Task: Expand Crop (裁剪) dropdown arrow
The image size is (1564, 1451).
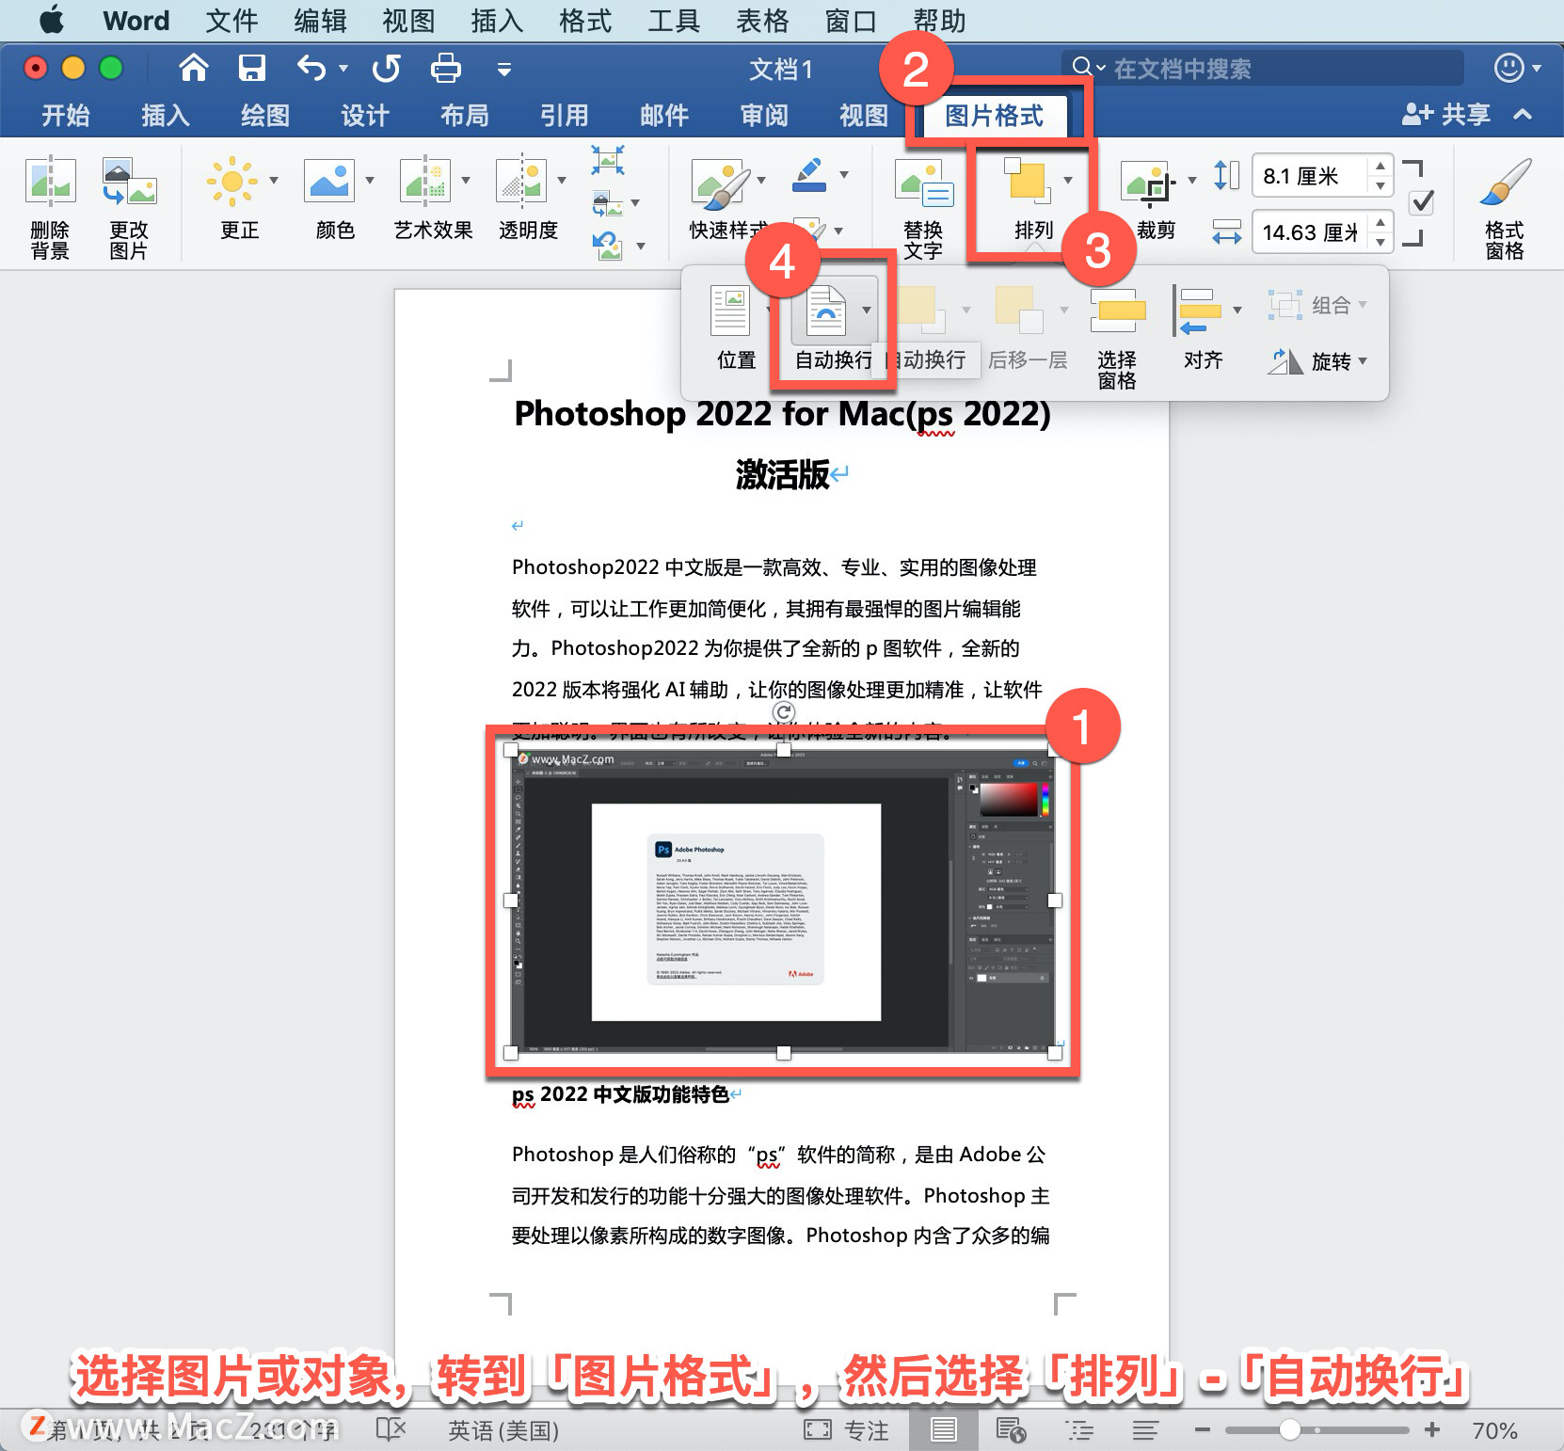Action: pos(1192,180)
